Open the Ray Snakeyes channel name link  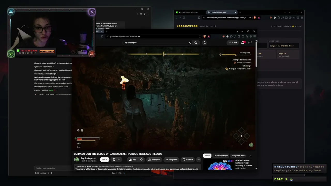[x=87, y=158]
